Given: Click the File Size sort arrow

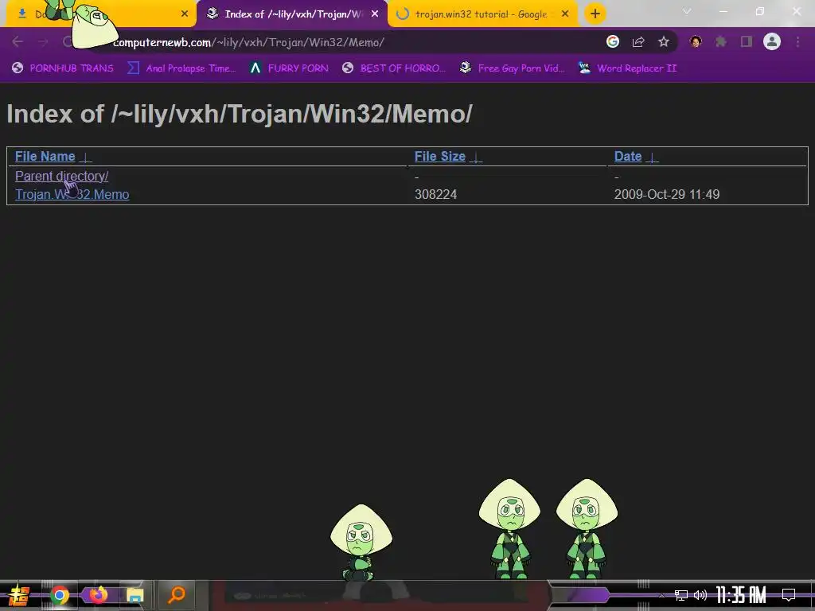Looking at the screenshot, I should click(x=476, y=157).
